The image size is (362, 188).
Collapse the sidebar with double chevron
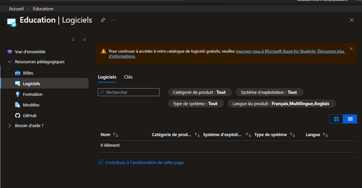(85, 40)
